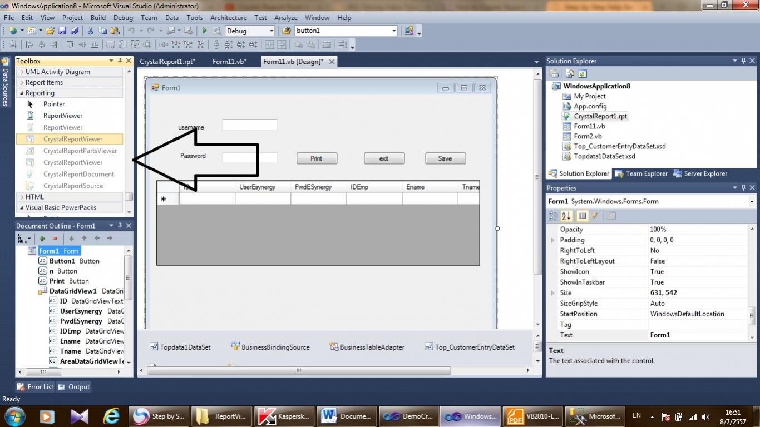
Task: Click the Alphabetical sort icon in Properties
Action: pos(566,216)
